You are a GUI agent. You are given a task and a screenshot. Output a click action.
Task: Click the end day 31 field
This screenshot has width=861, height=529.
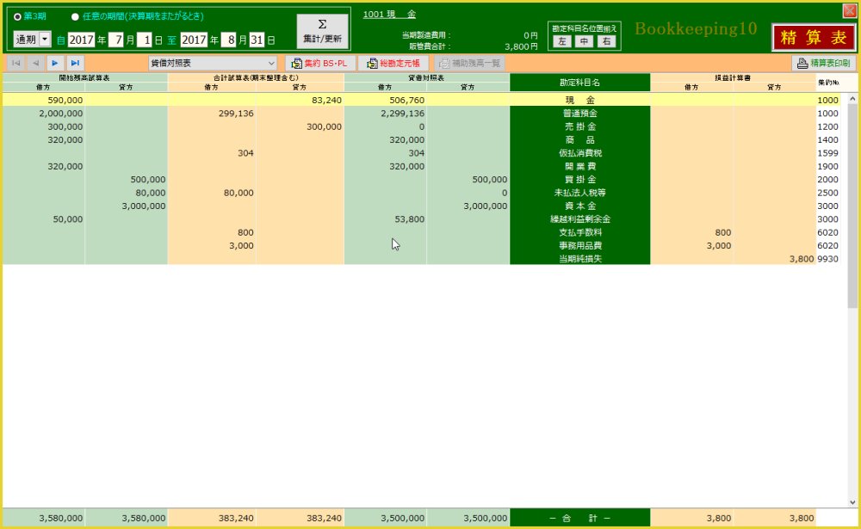257,40
